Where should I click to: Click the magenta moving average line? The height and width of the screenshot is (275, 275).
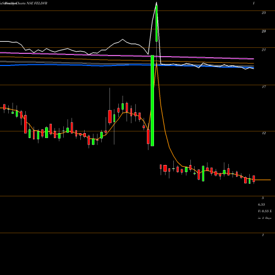click(x=127, y=56)
